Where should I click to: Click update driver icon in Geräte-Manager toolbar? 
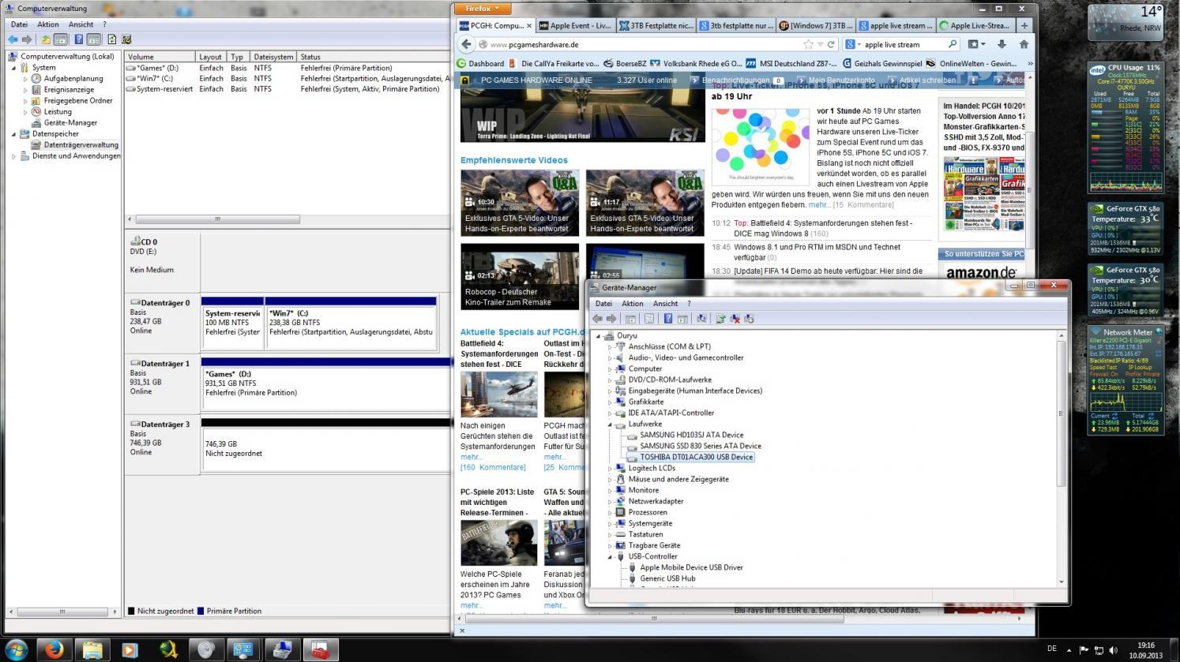click(x=720, y=319)
